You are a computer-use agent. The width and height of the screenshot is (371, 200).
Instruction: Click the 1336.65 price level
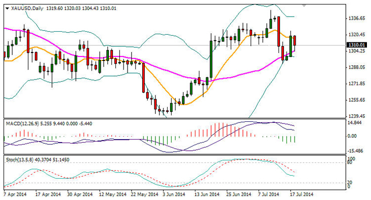[357, 18]
